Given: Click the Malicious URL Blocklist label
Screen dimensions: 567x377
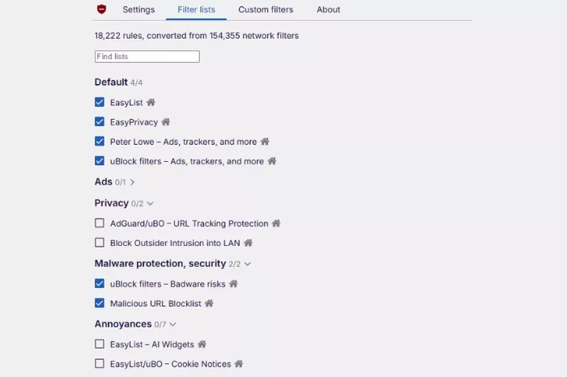Looking at the screenshot, I should tap(156, 303).
